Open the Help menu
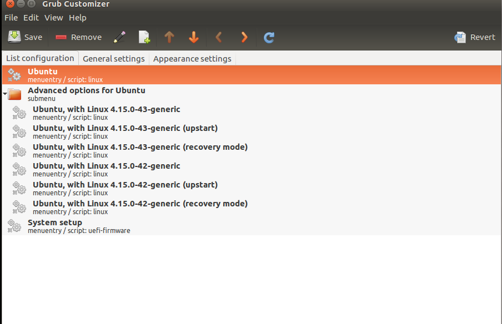Viewport: 502px width, 324px height. pos(78,18)
